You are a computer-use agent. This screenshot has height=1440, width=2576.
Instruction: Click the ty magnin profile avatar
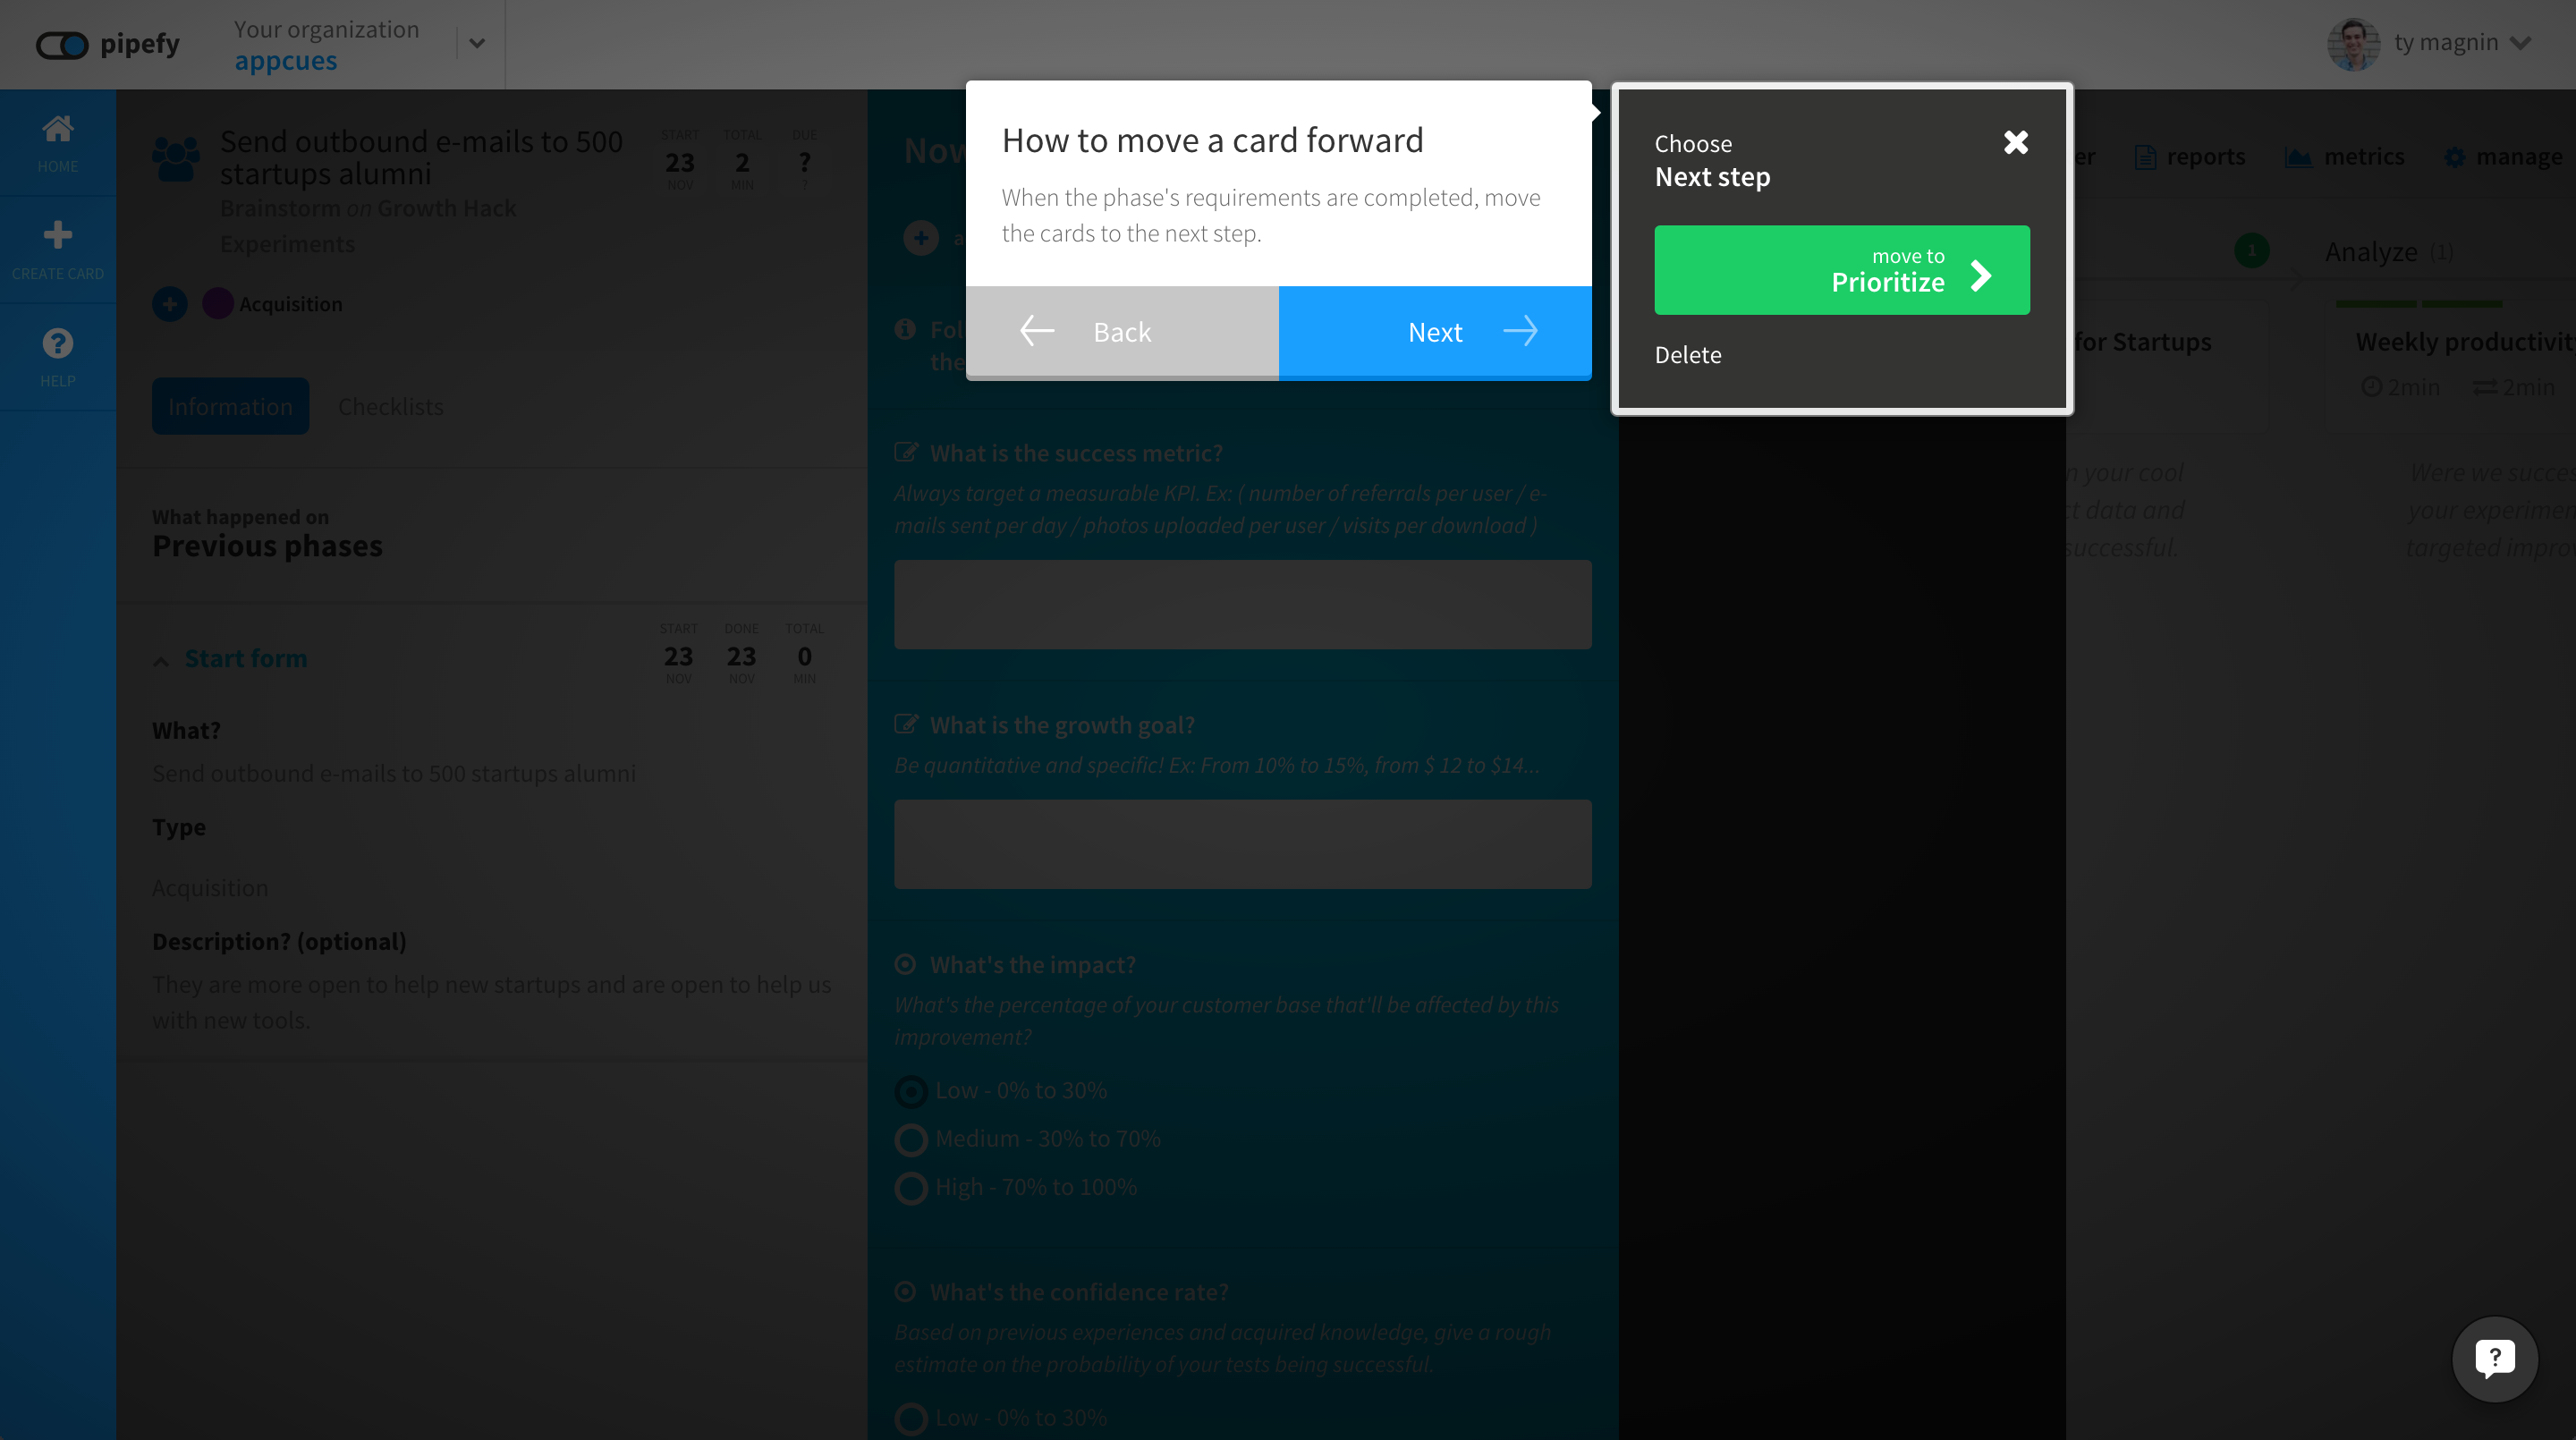tap(2354, 43)
